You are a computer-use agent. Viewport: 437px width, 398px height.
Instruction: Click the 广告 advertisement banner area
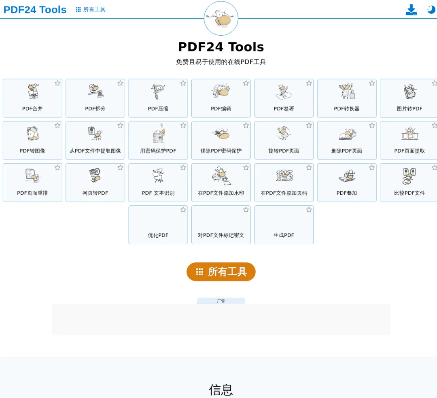[x=221, y=319]
